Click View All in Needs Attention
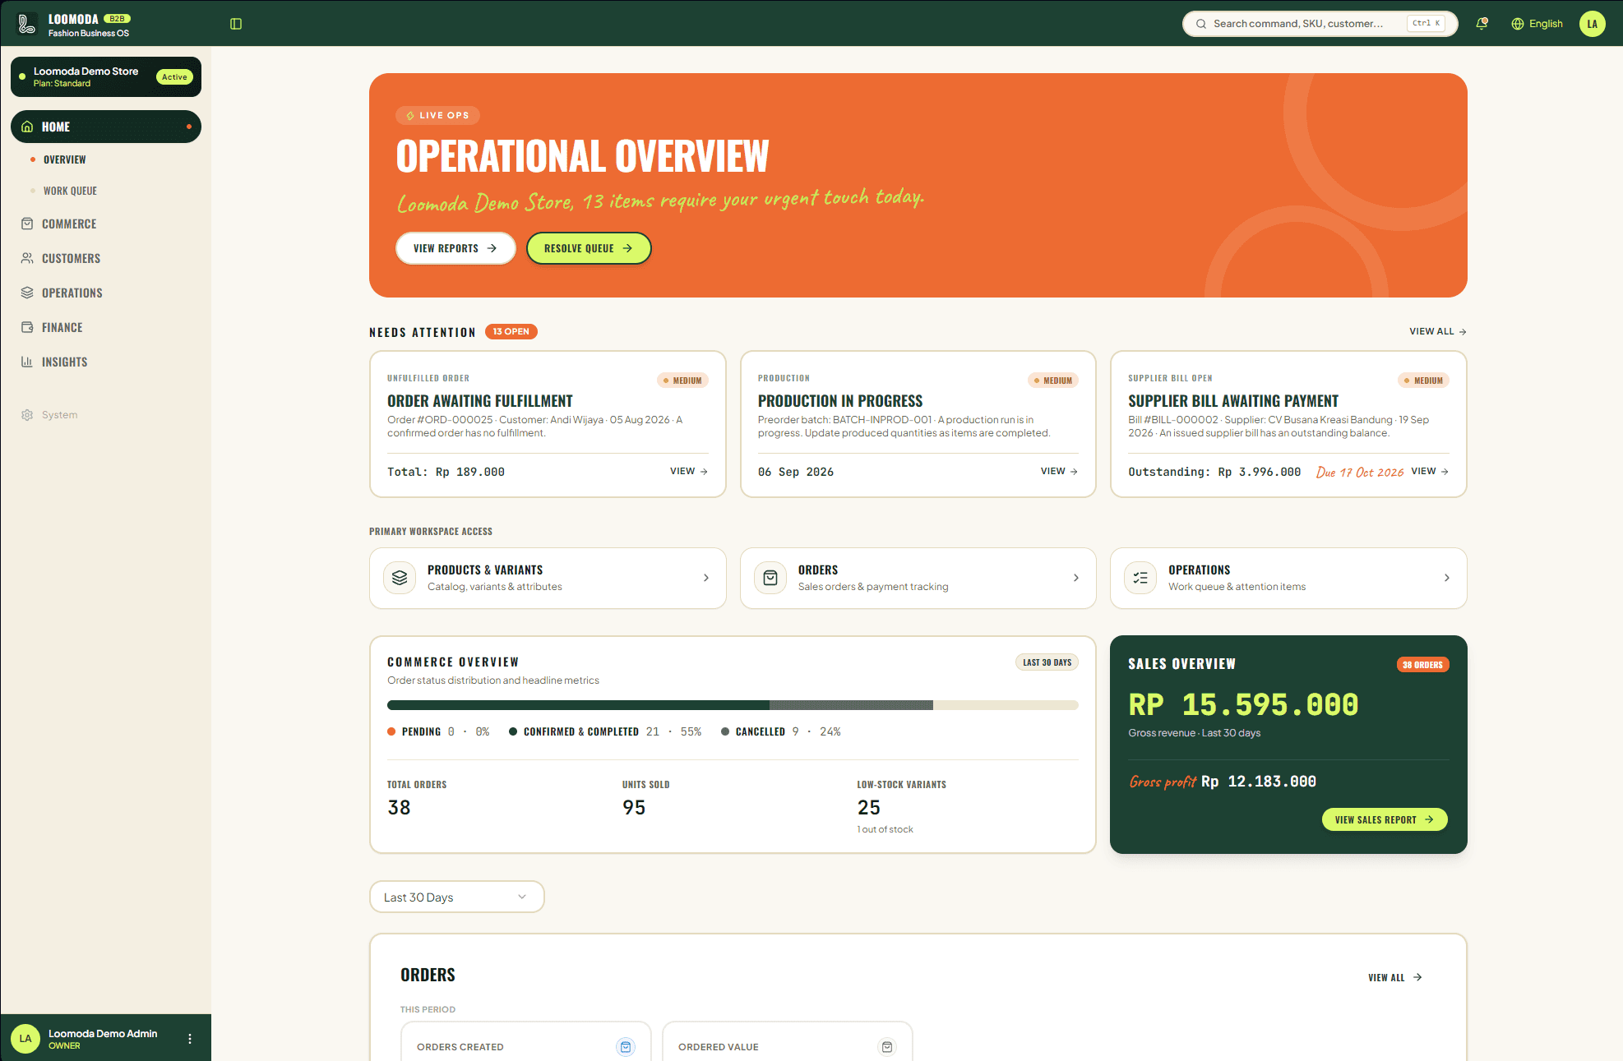 tap(1438, 331)
